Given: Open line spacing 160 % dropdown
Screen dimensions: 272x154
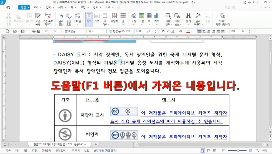Looking at the screenshot, I should coord(247,31).
